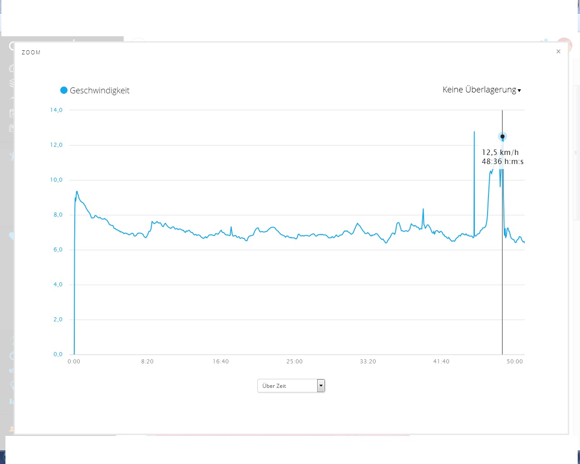Click the 14,0 speed axis label
The height and width of the screenshot is (464, 580).
(56, 110)
